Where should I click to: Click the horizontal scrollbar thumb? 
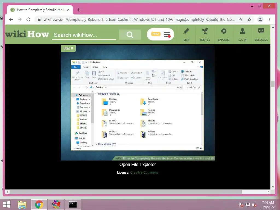click(x=126, y=192)
